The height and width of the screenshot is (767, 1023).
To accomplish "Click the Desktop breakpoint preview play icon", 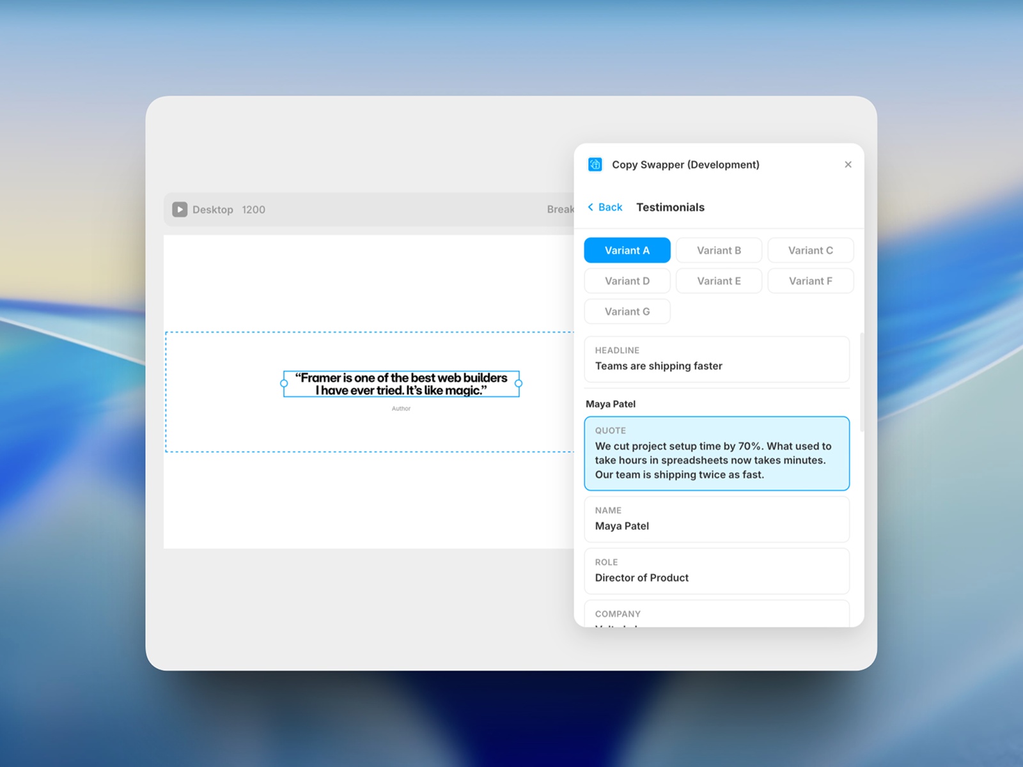I will (x=180, y=209).
